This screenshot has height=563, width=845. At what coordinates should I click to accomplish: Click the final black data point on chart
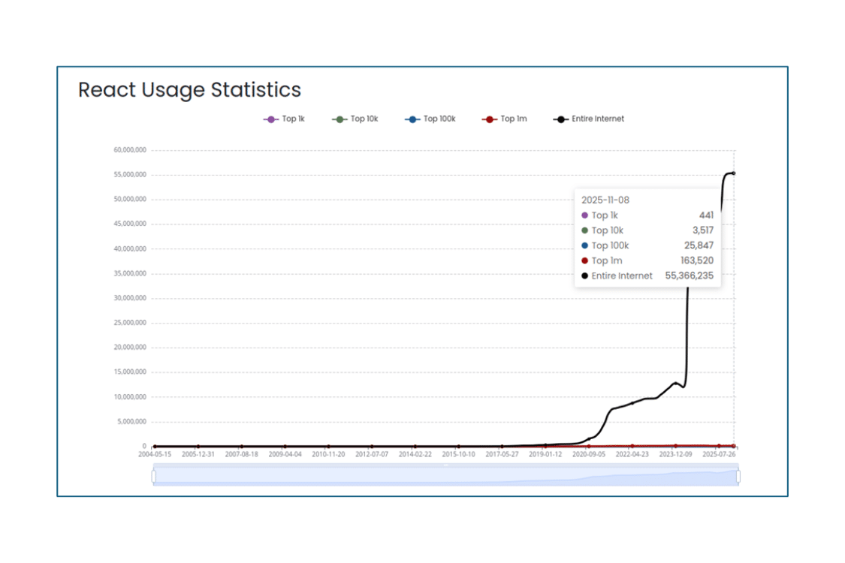coord(733,173)
